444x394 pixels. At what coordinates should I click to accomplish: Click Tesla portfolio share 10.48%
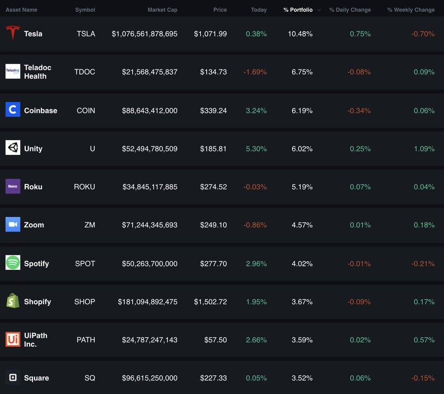300,34
